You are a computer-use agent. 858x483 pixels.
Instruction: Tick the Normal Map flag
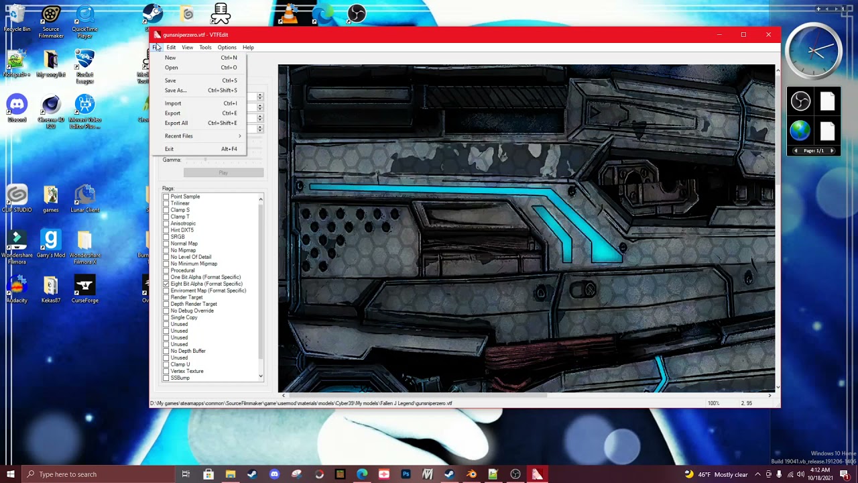click(x=166, y=244)
